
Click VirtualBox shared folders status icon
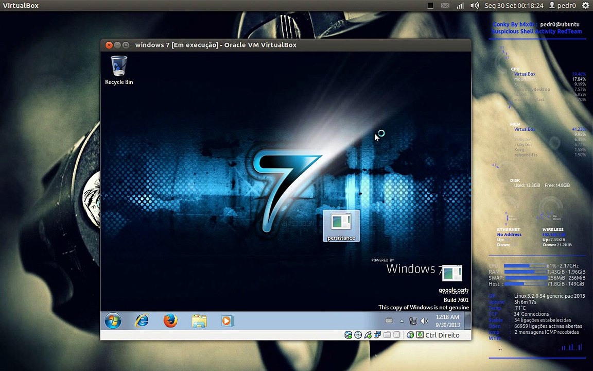(x=387, y=335)
